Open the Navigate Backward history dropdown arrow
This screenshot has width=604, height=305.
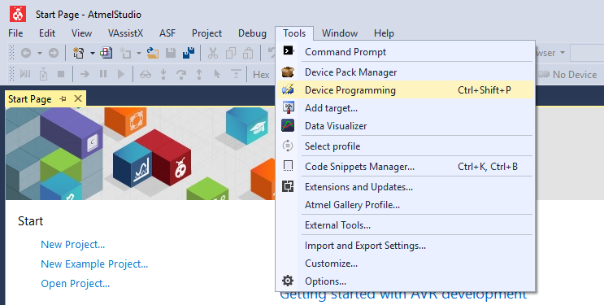(x=40, y=53)
